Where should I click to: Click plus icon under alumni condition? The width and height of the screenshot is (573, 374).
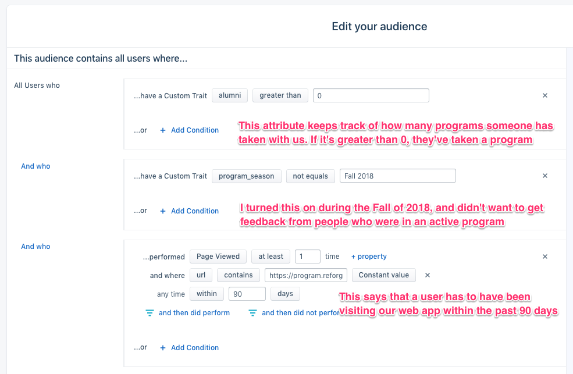pyautogui.click(x=163, y=130)
